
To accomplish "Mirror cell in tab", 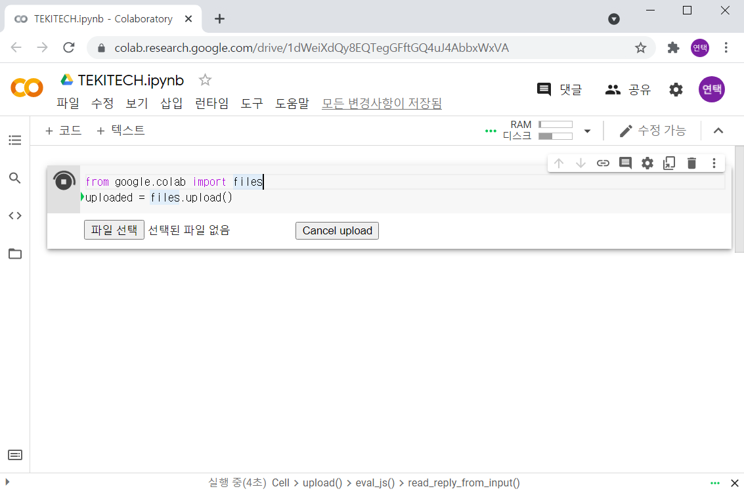I will point(669,163).
